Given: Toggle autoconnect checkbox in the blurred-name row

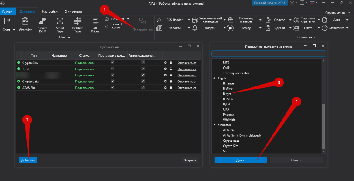Looking at the screenshot, I should (143, 75).
